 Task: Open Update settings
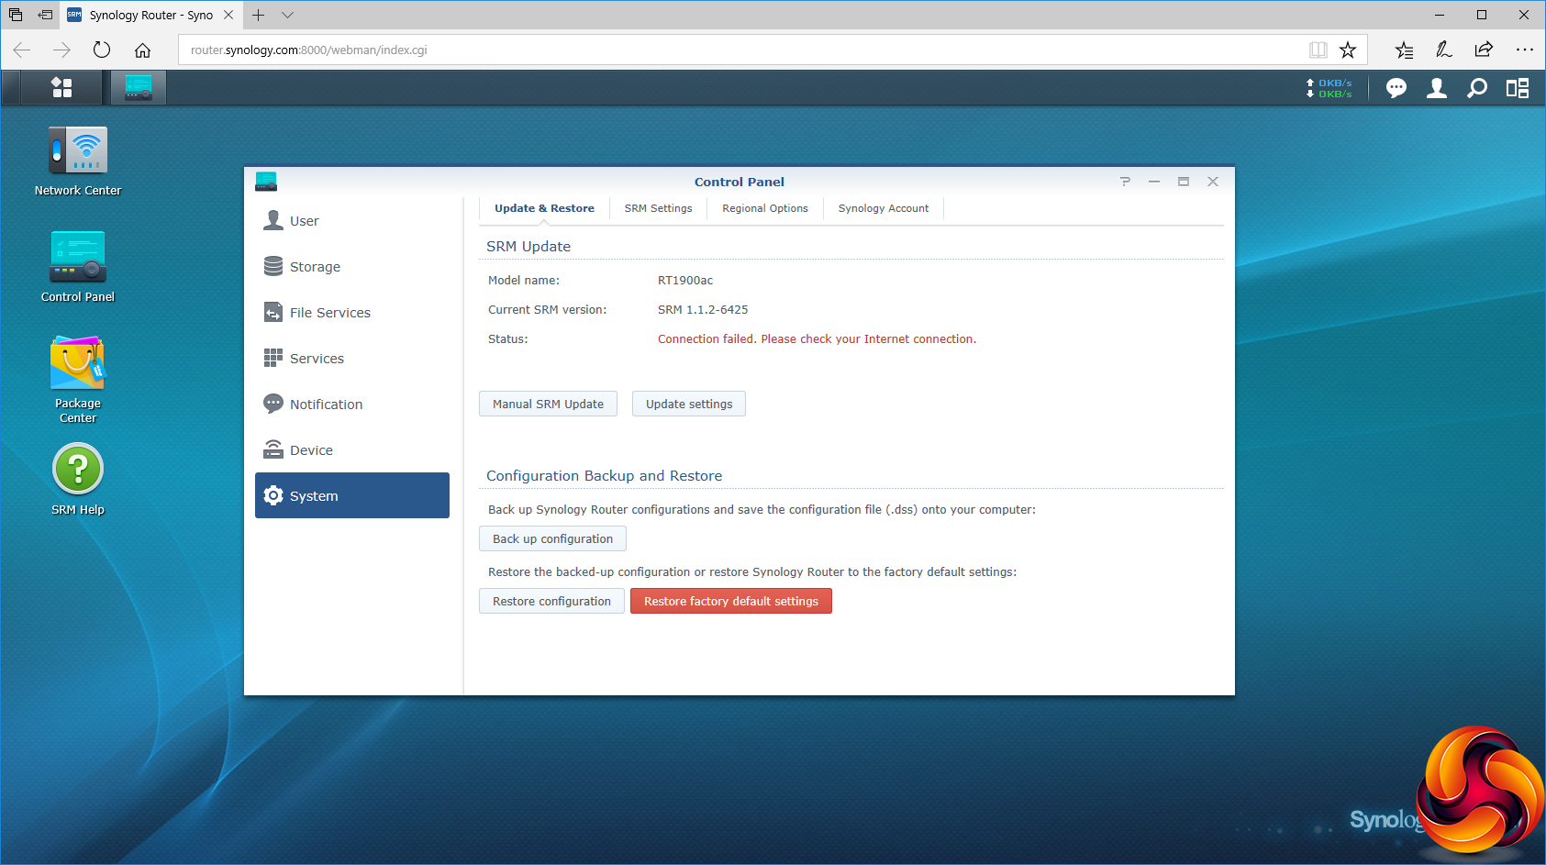(x=689, y=404)
